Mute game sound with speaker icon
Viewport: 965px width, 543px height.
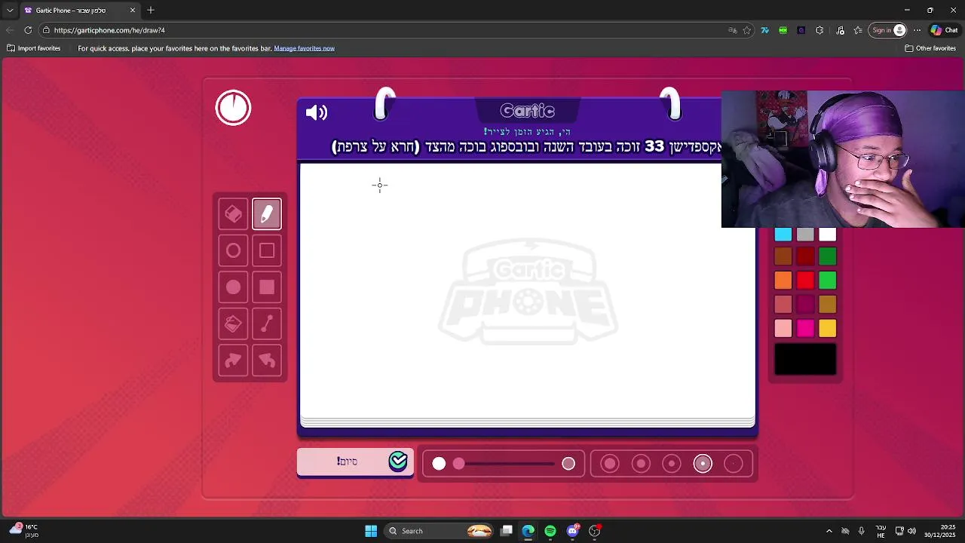pyautogui.click(x=317, y=112)
